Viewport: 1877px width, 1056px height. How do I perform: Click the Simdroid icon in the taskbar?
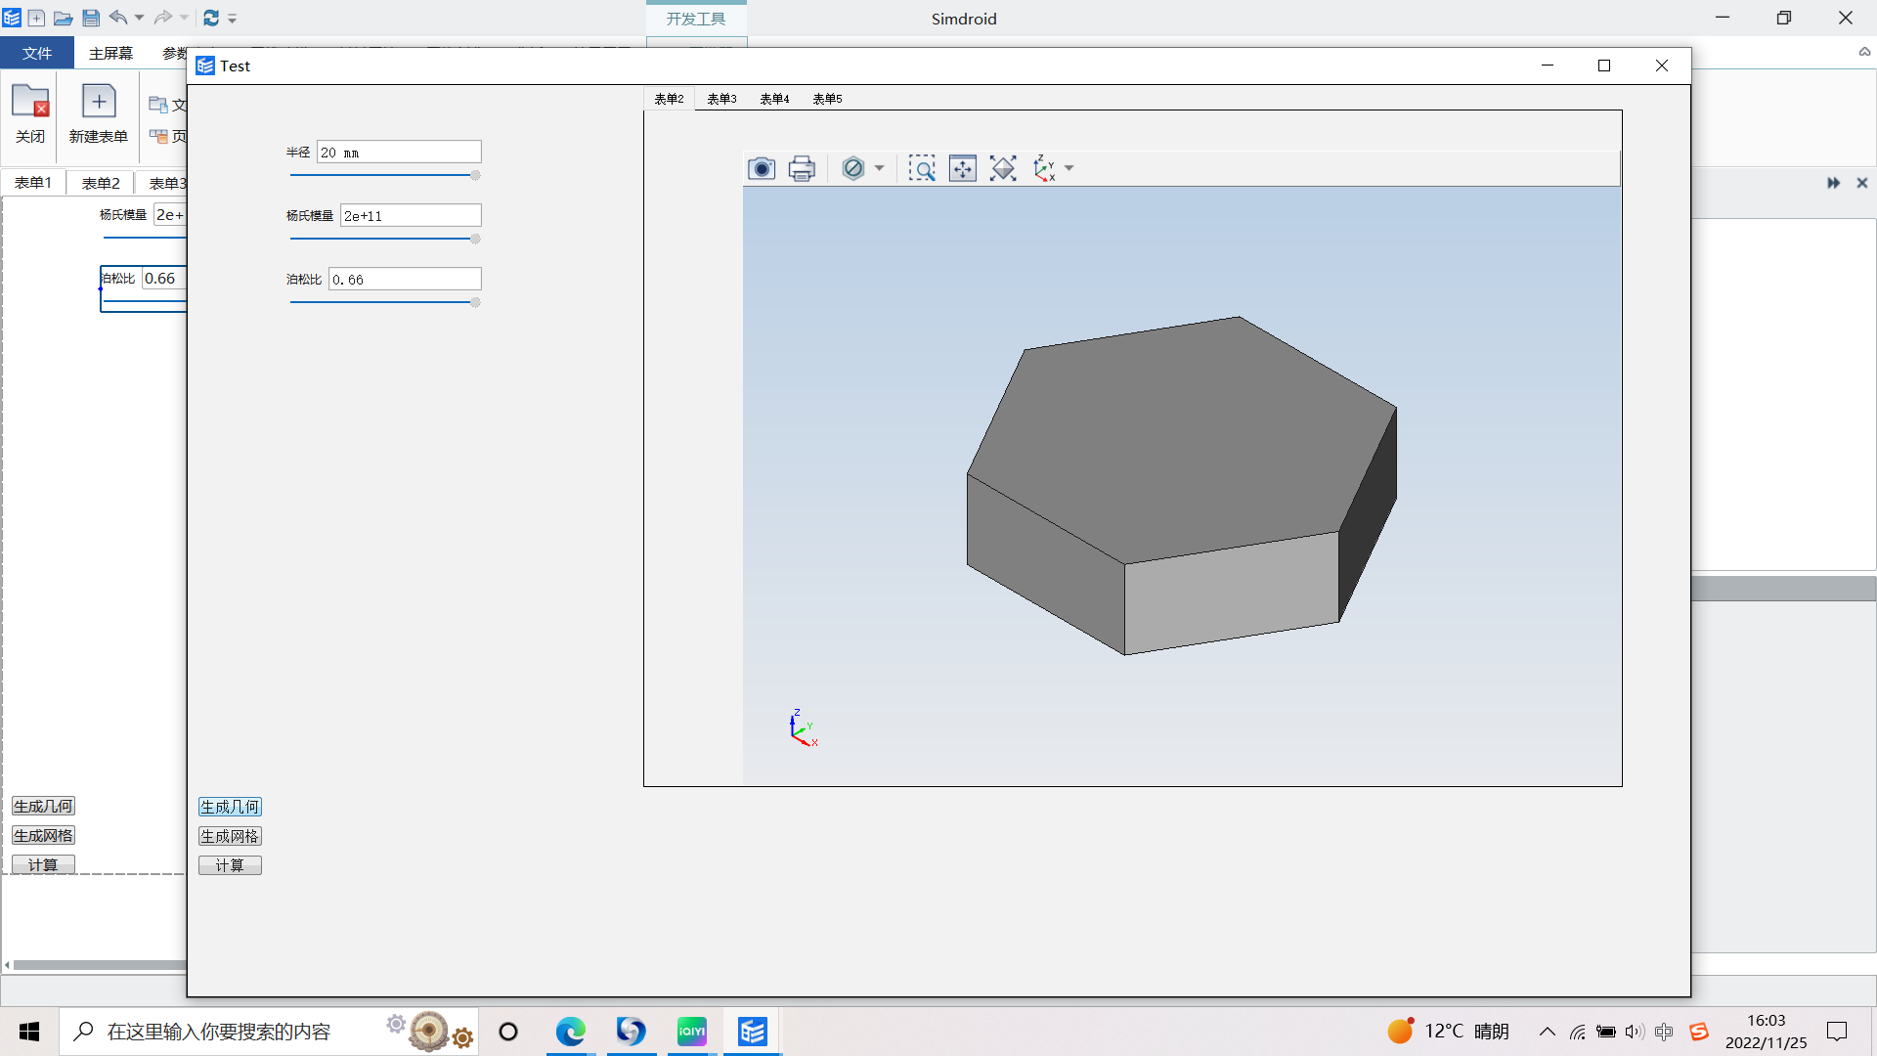(753, 1032)
